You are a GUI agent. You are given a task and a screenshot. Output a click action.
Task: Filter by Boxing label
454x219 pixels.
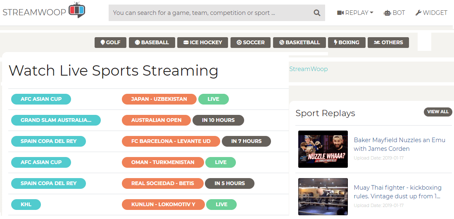pyautogui.click(x=349, y=43)
